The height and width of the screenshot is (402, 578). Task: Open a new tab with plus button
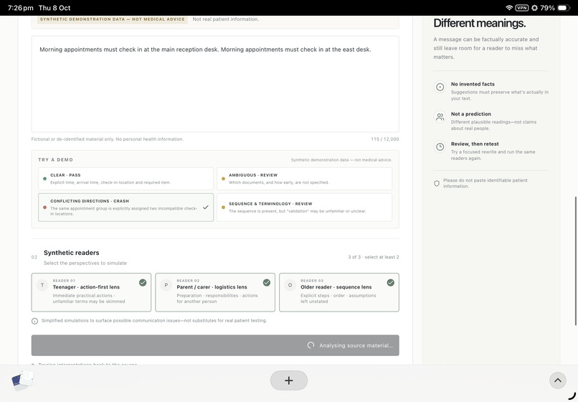pyautogui.click(x=288, y=380)
